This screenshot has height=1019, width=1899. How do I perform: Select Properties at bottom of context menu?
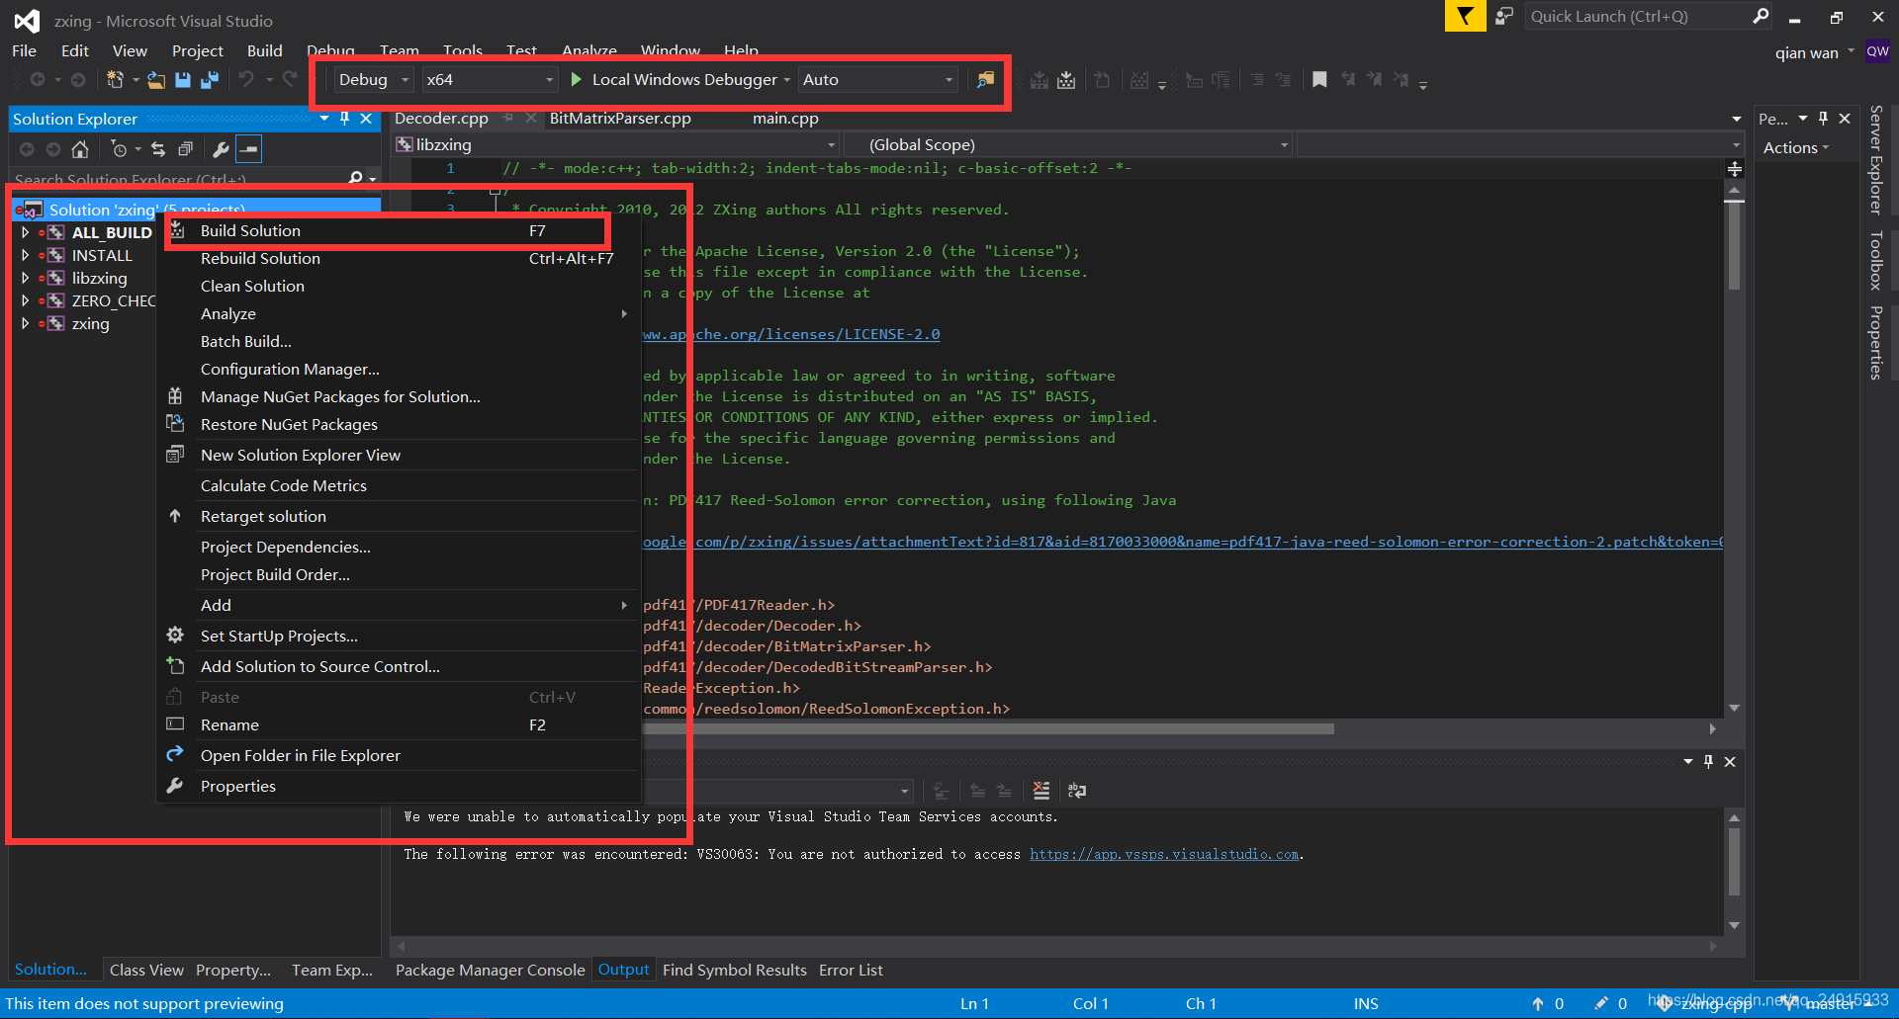401,787
